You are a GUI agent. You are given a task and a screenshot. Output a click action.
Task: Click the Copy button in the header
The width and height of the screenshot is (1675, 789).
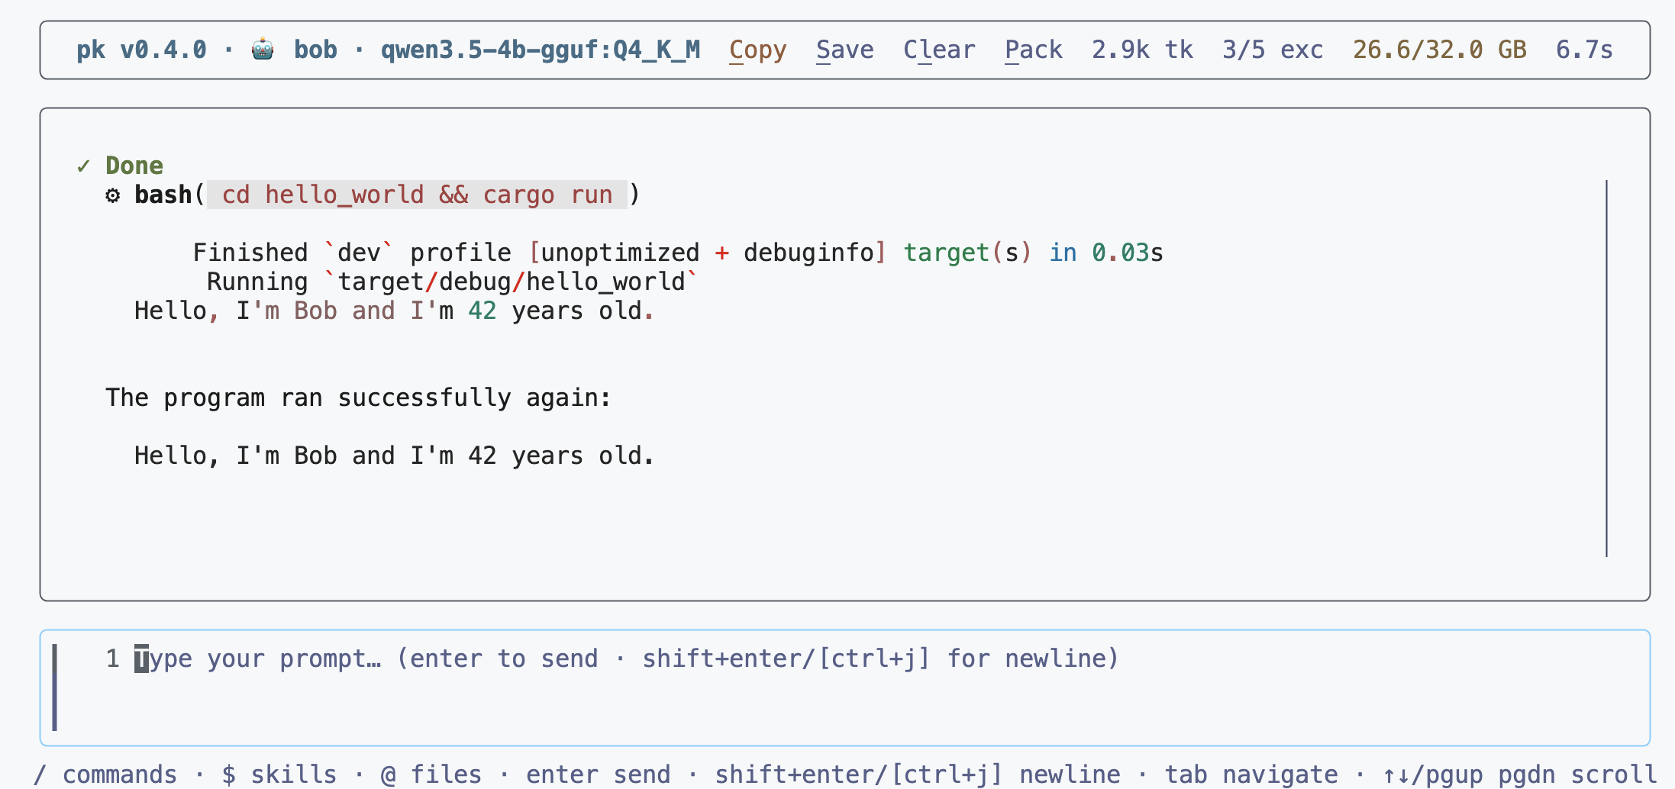757,50
